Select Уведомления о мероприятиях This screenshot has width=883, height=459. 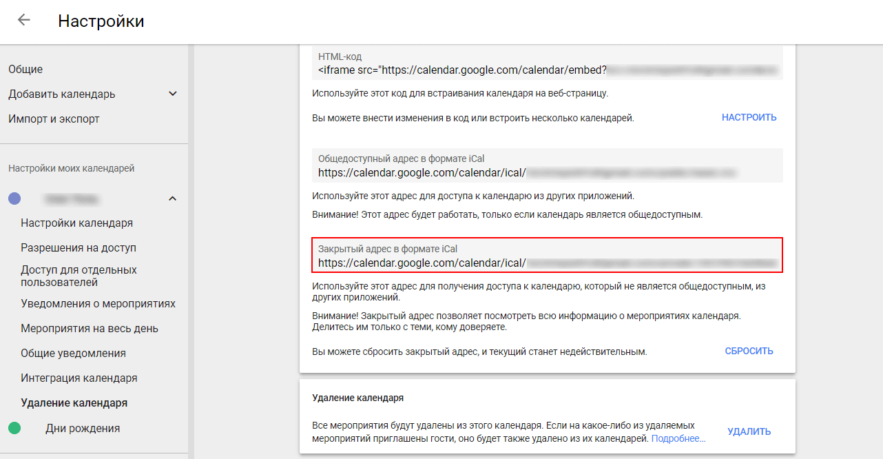[x=98, y=303]
